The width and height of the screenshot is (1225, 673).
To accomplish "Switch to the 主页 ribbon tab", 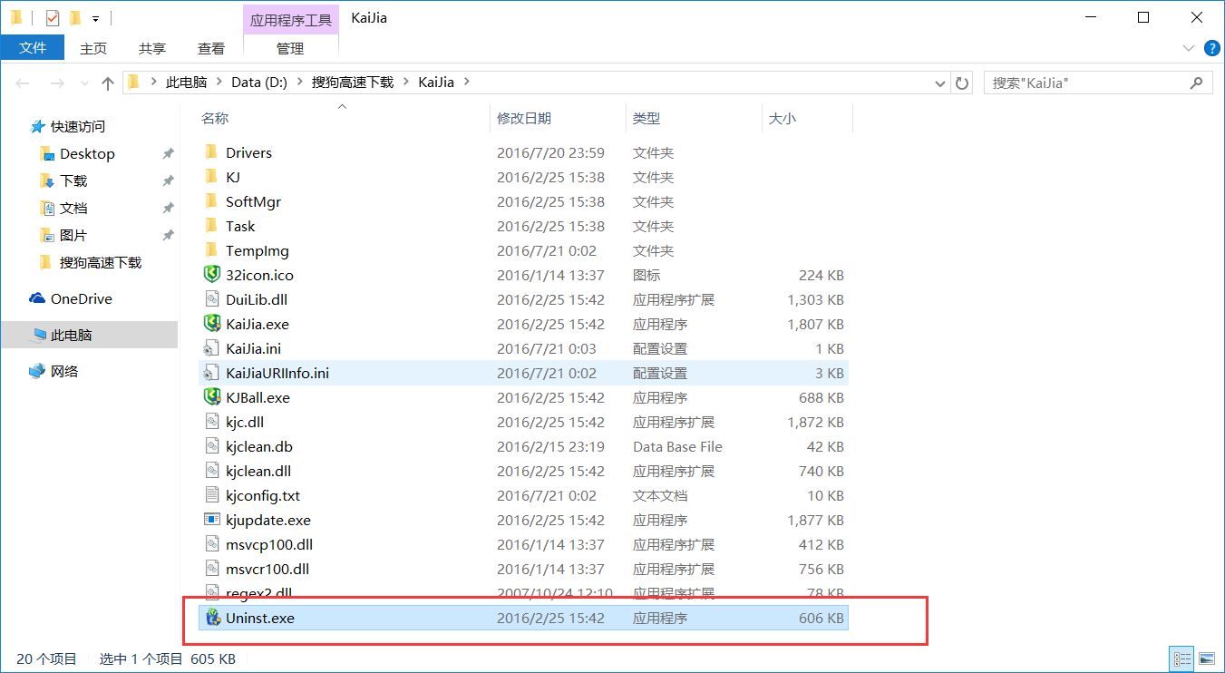I will point(93,48).
